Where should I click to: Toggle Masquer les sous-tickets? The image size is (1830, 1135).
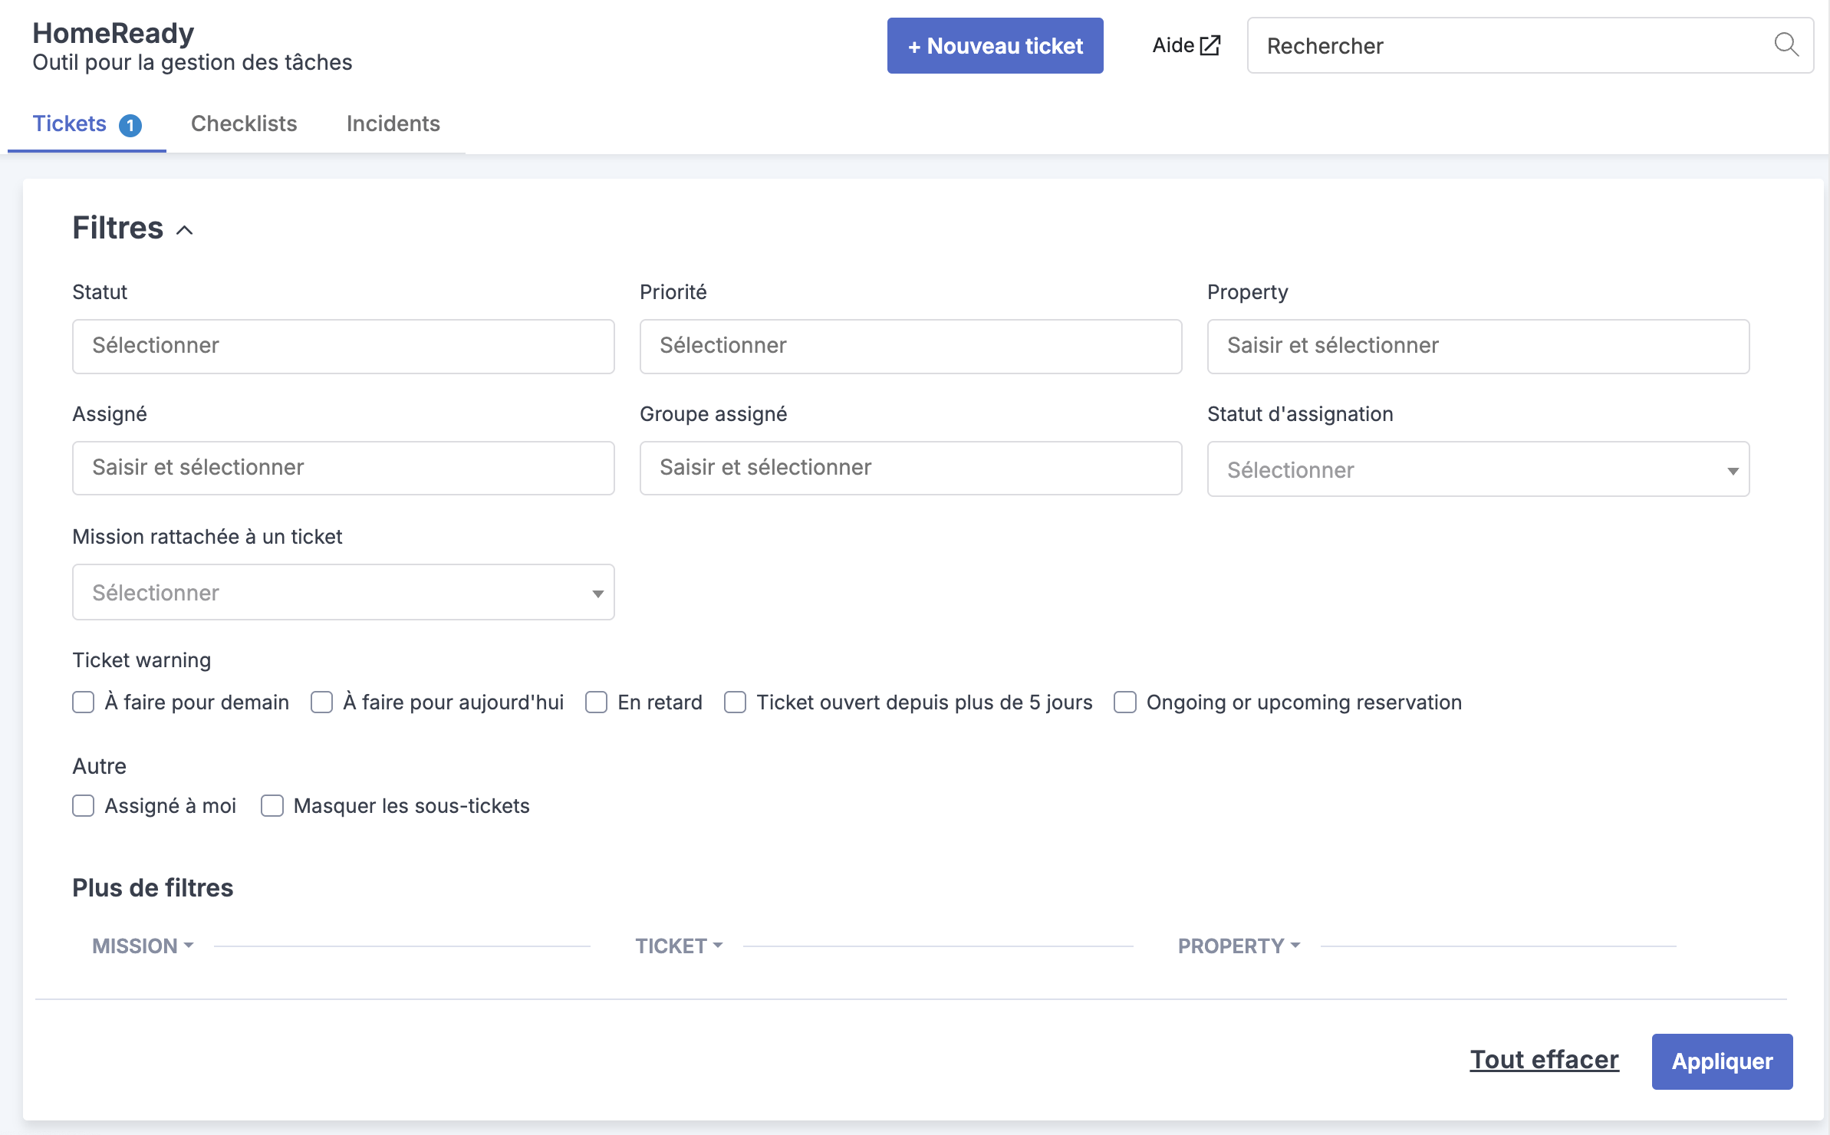coord(272,806)
